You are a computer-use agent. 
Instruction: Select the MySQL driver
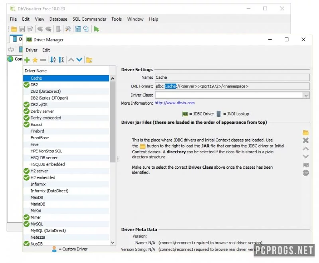66,224
